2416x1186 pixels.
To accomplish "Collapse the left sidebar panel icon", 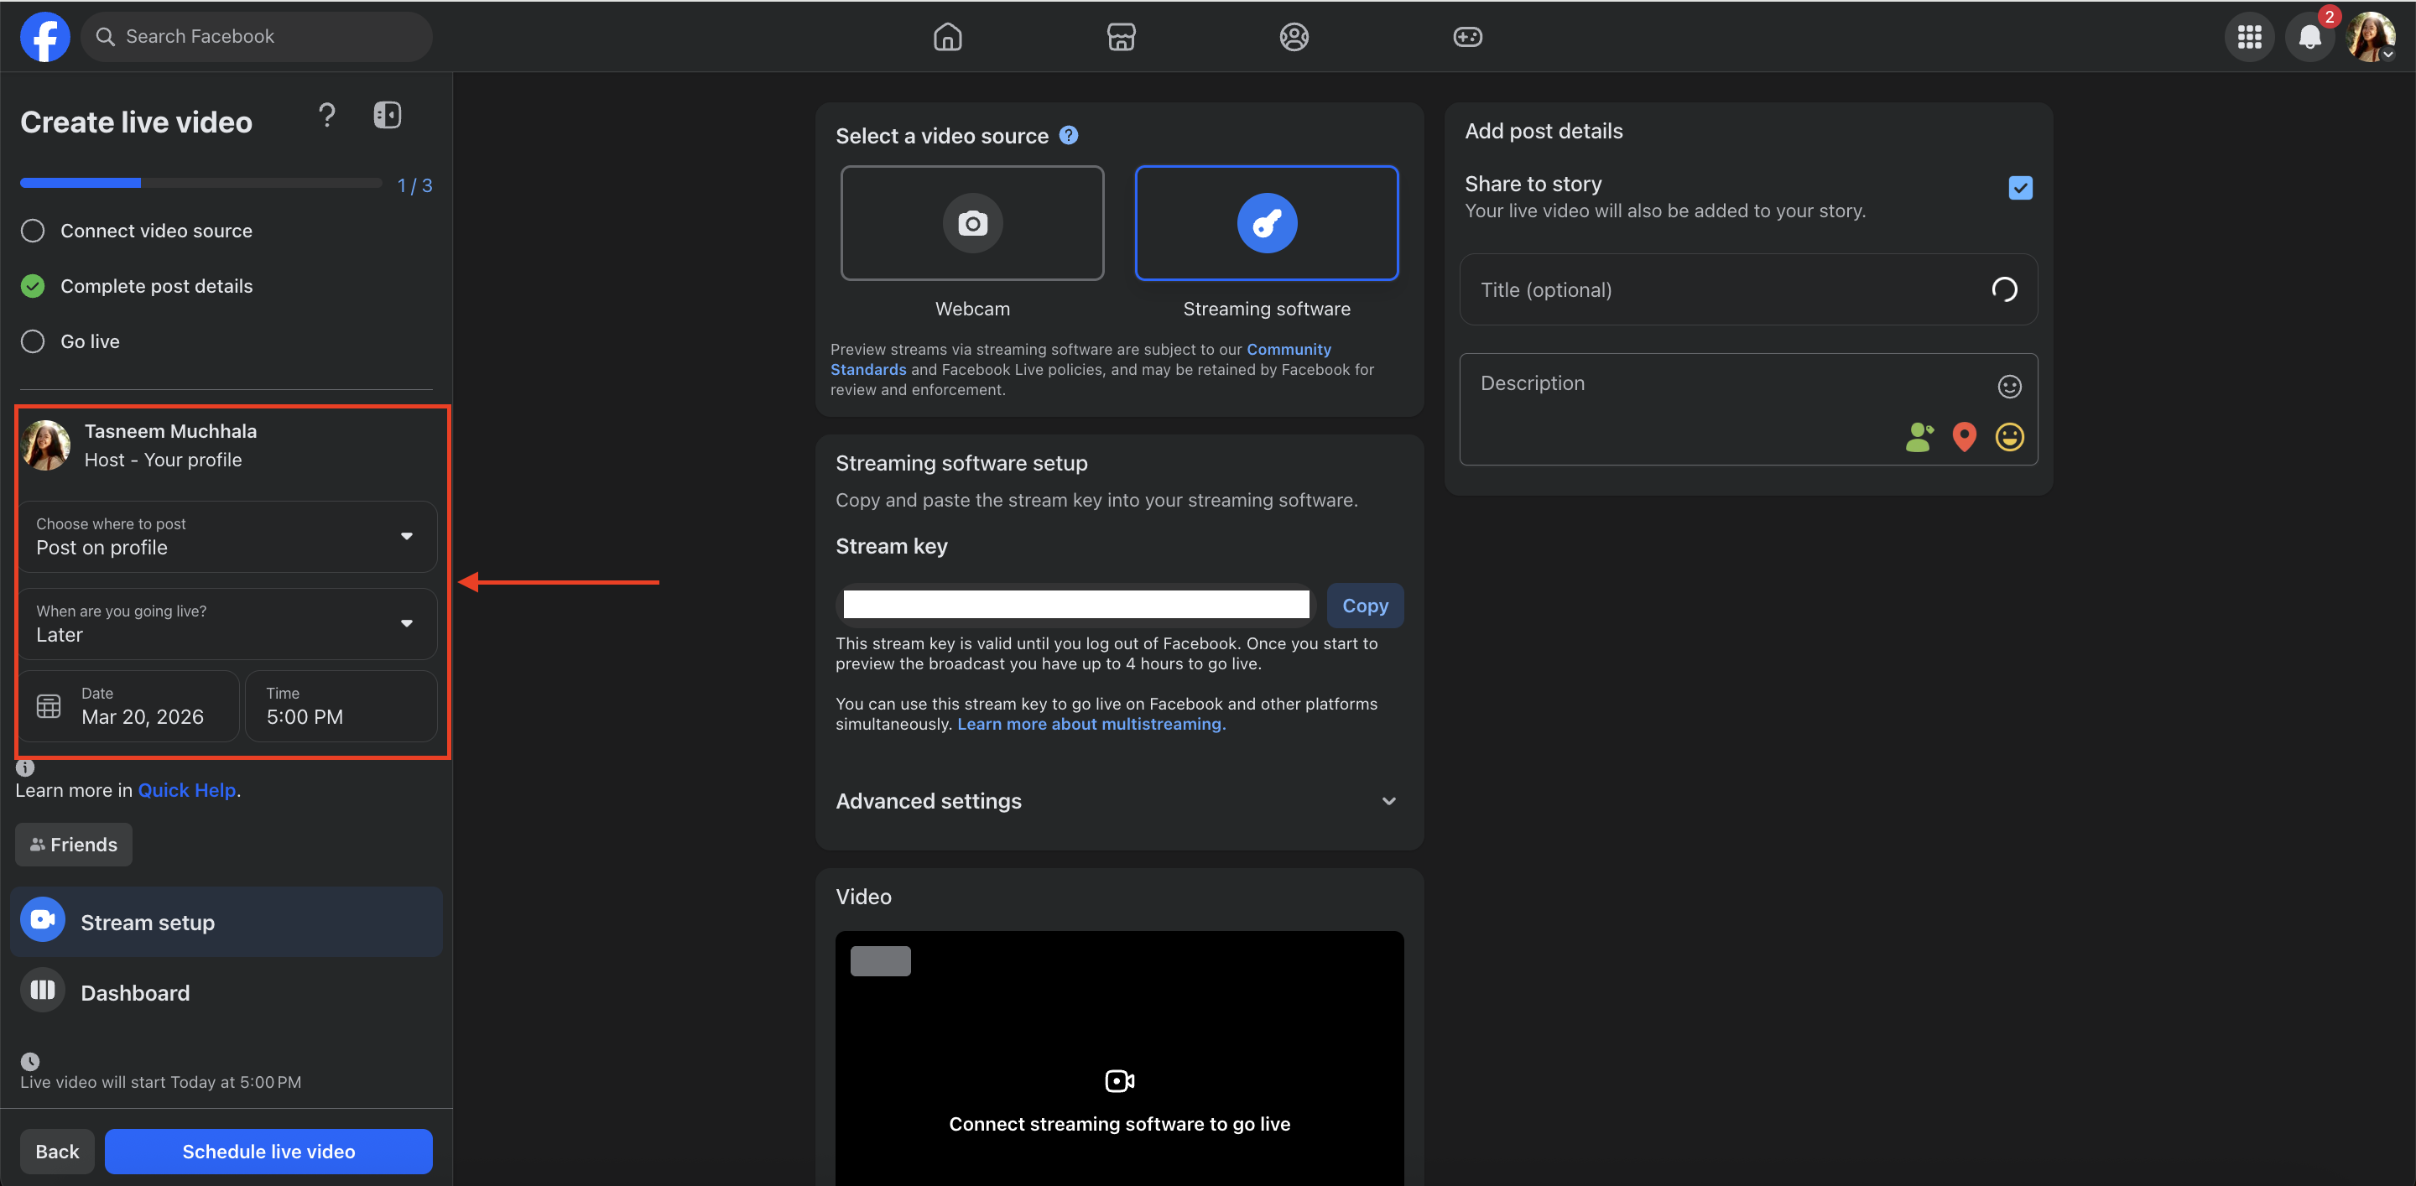I will click(387, 115).
